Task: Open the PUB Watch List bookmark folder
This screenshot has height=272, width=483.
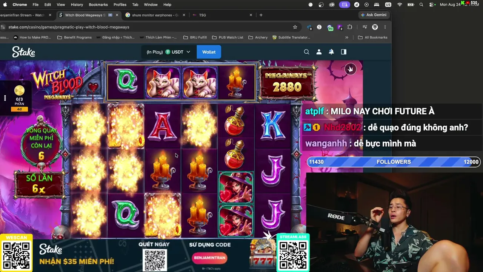Action: click(x=228, y=37)
